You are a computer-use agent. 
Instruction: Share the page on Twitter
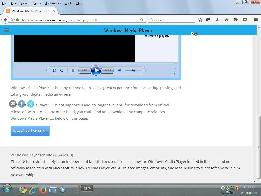[x=31, y=104]
